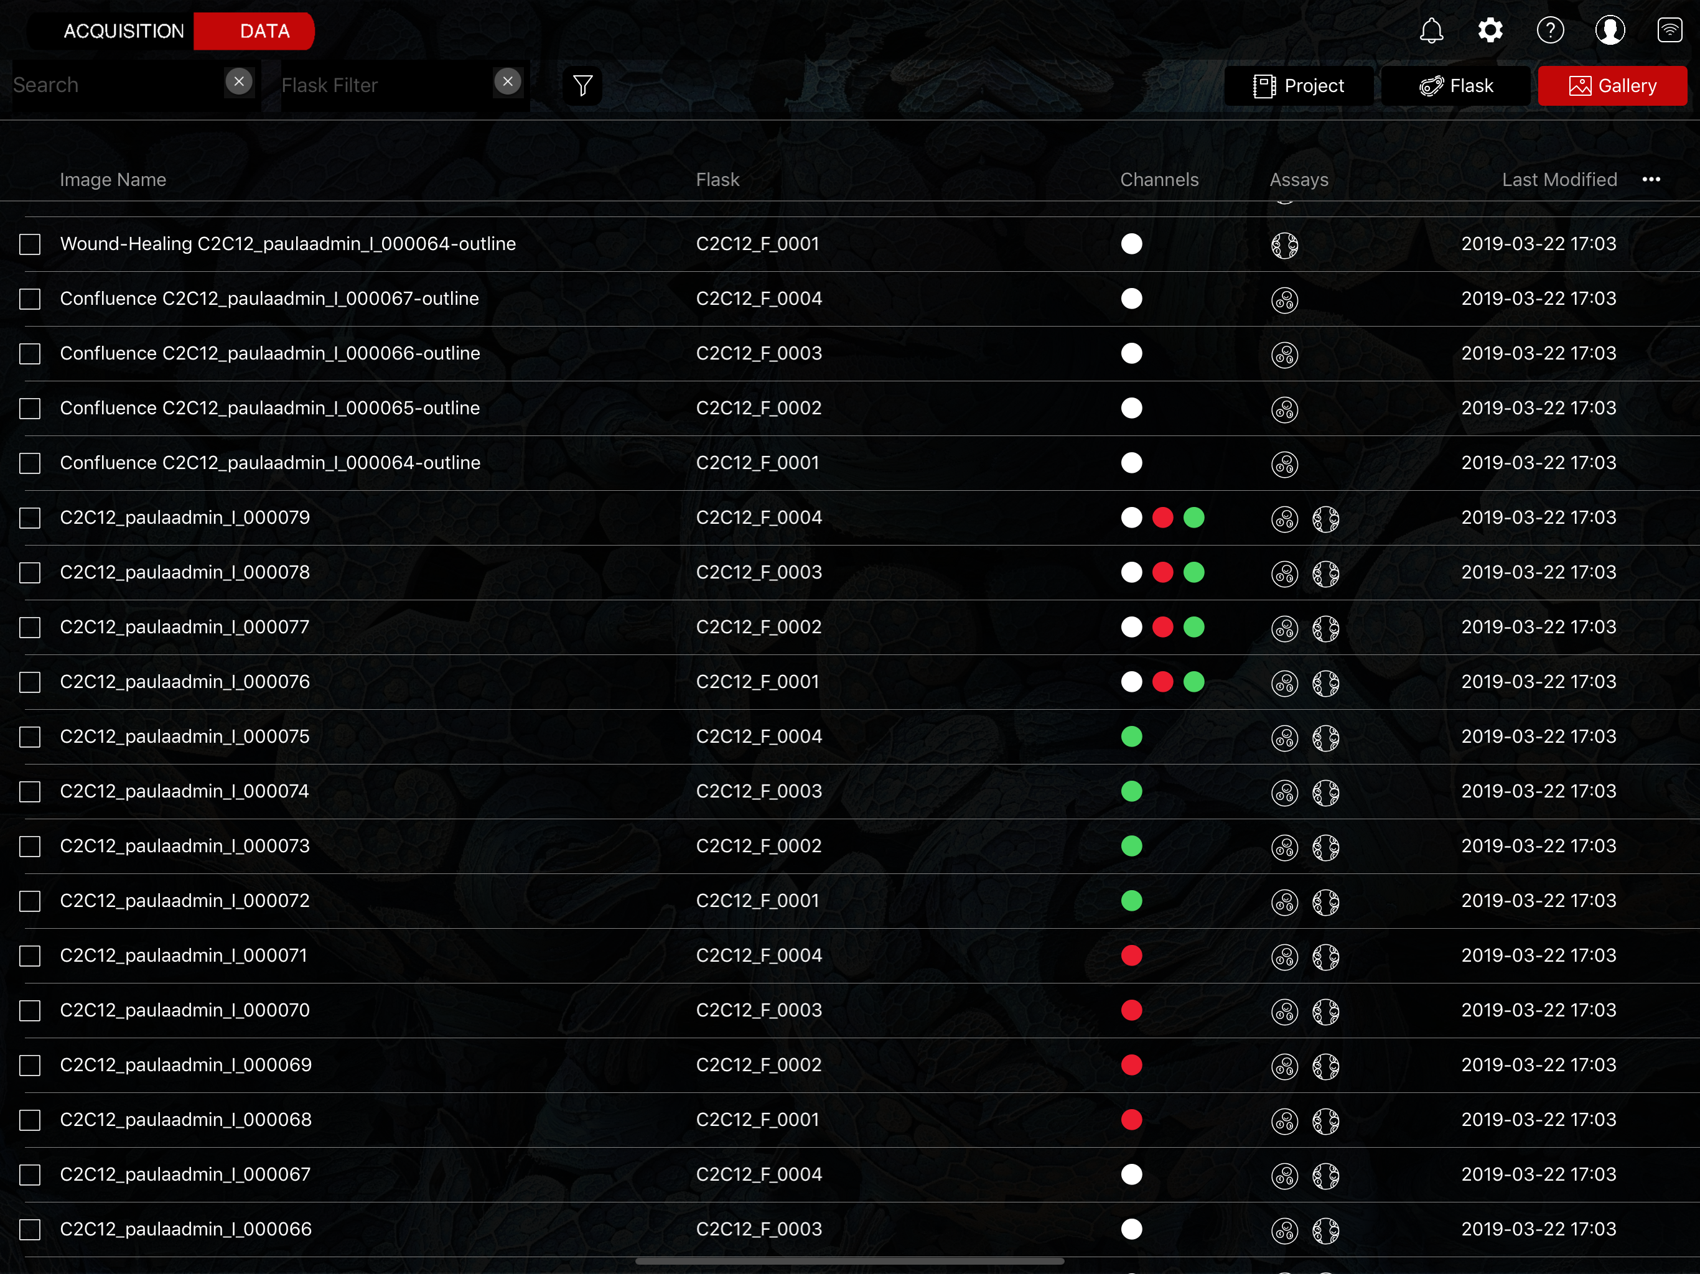This screenshot has width=1700, height=1274.
Task: Click the wound-healing assay icon in Wound-Healing 000064-outline row
Action: 1284,245
